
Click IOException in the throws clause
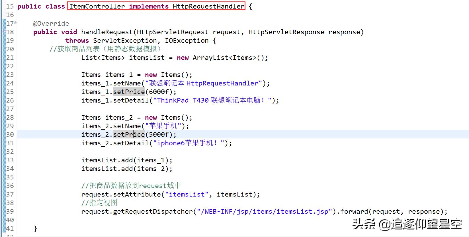187,40
